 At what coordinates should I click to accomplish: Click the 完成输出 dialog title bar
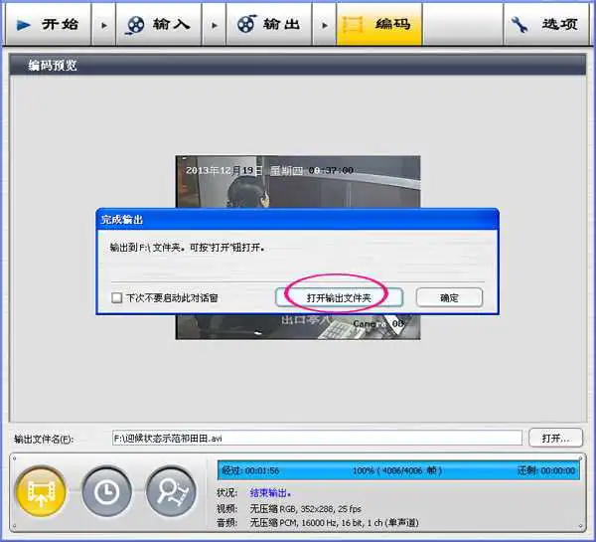[x=298, y=219]
